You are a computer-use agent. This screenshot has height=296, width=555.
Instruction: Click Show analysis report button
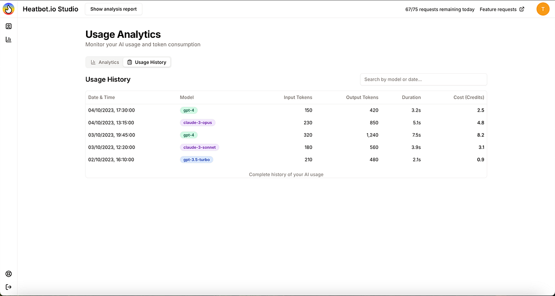pyautogui.click(x=113, y=9)
